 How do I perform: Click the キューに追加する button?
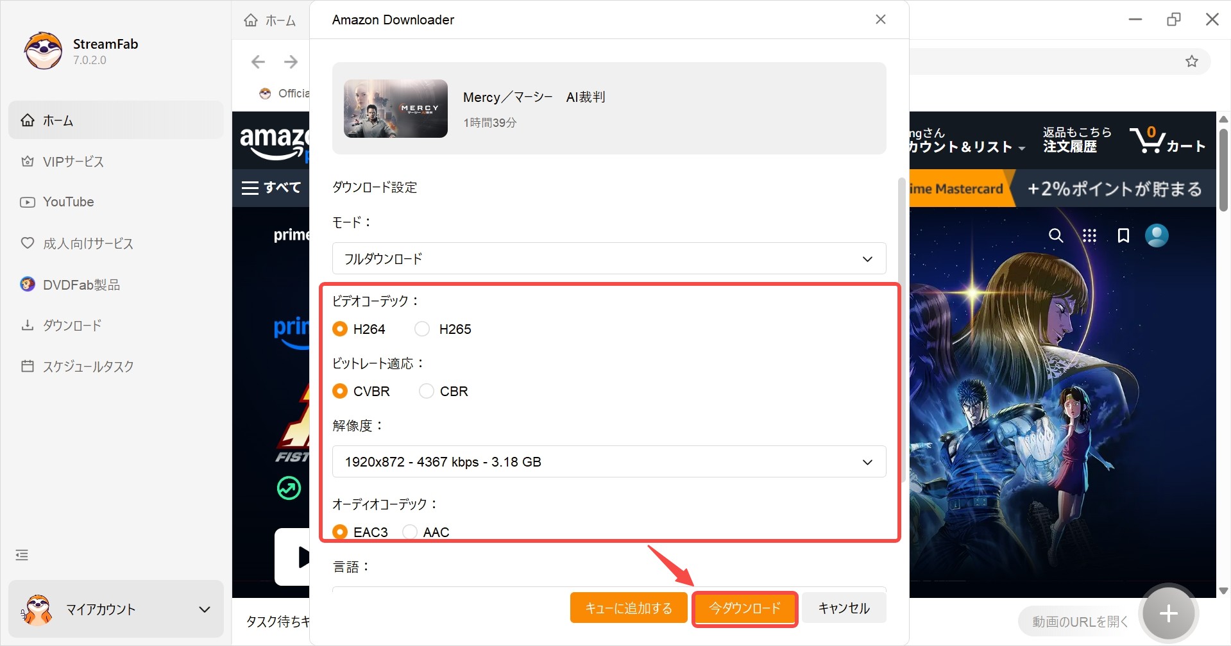629,608
